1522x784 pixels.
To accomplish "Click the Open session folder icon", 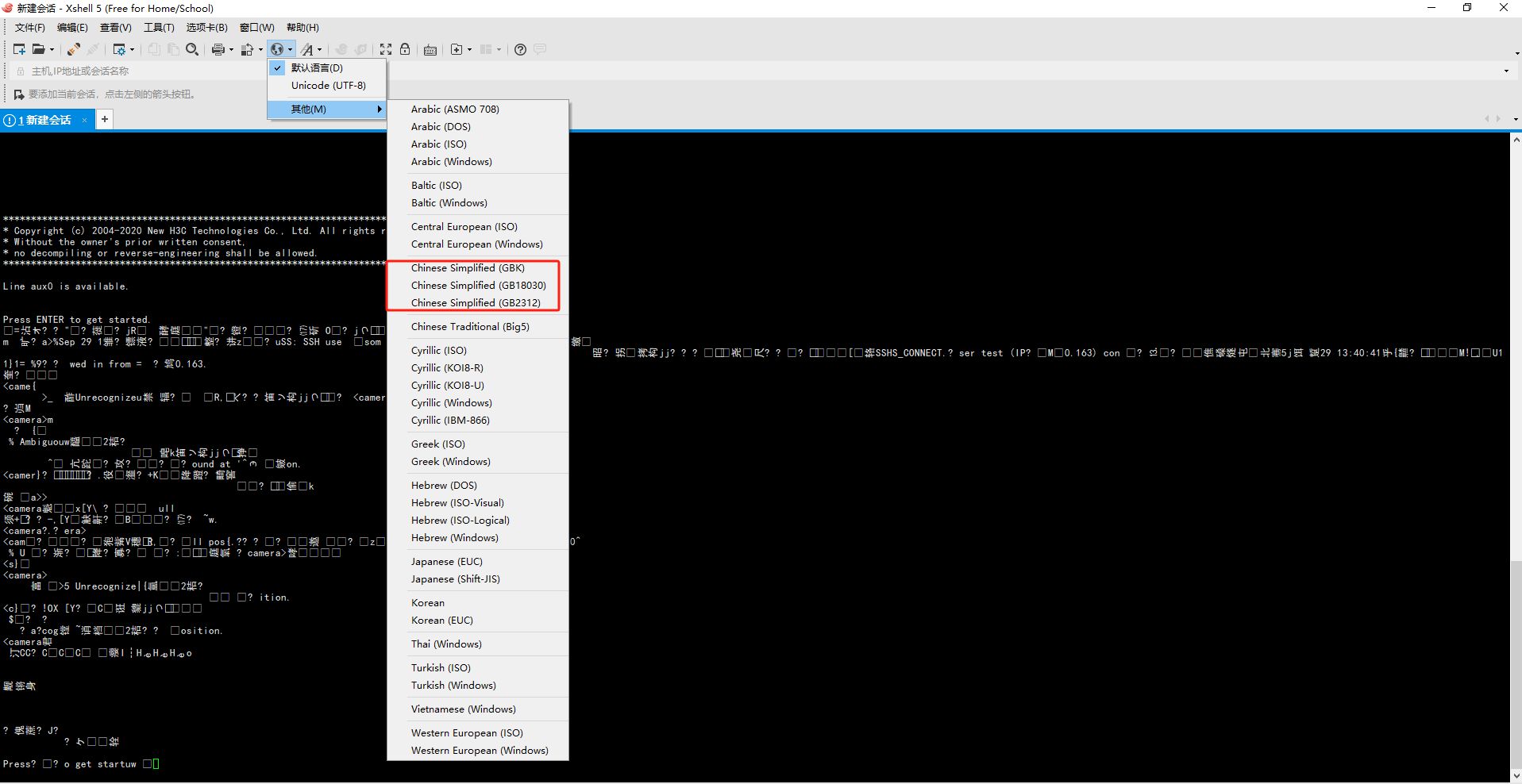I will click(38, 49).
